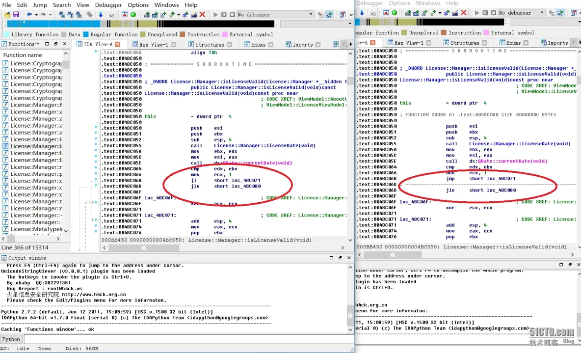
Task: Toggle the highlighted green-arrow 'C' button, right toolbar
Action: tap(560, 13)
